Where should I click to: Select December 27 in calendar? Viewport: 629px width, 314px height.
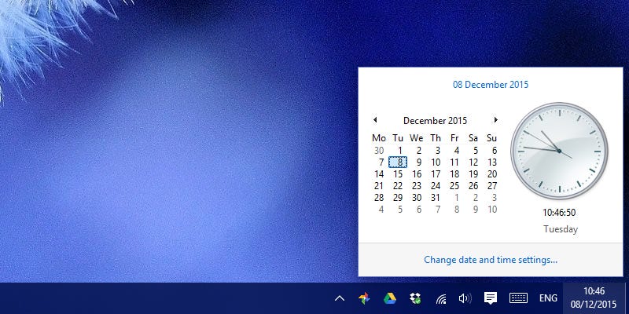pyautogui.click(x=492, y=186)
